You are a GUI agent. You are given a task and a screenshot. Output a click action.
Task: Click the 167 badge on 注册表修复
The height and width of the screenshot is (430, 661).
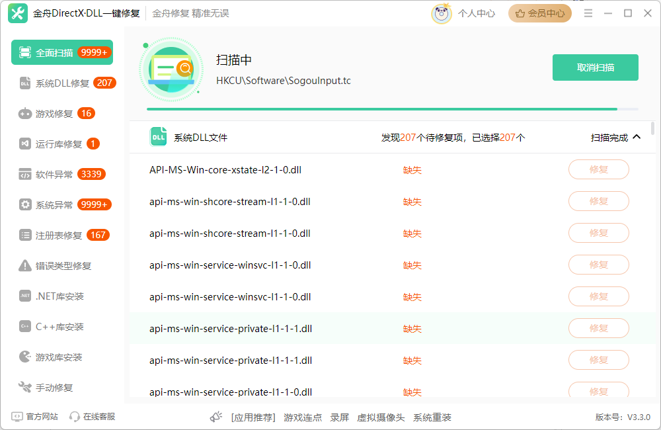[x=98, y=235]
